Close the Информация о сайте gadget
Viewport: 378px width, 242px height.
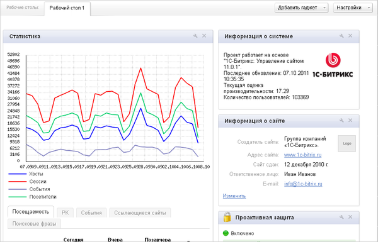point(350,120)
